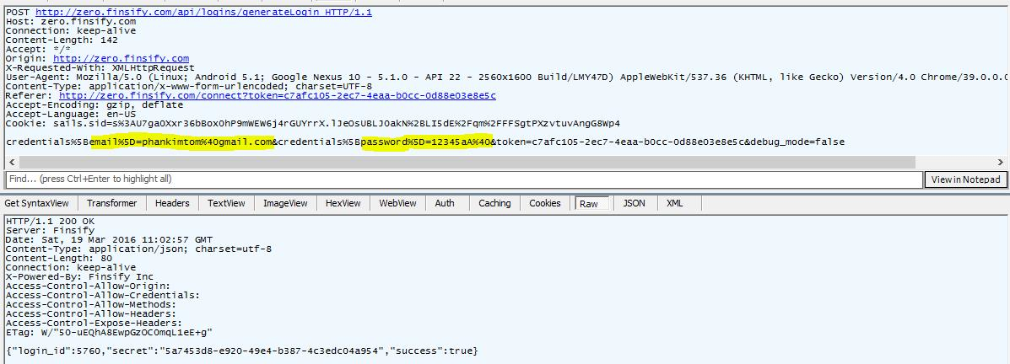
Task: Switch to the JSON tab
Action: [634, 203]
